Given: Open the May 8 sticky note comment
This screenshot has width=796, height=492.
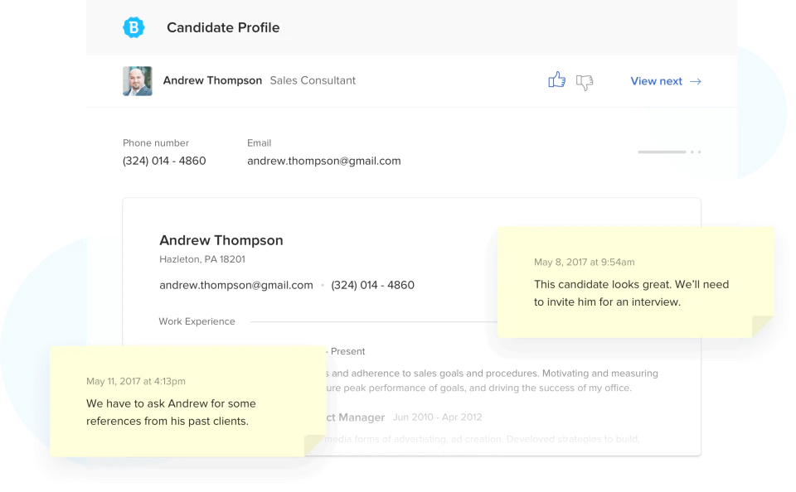Looking at the screenshot, I should [636, 282].
